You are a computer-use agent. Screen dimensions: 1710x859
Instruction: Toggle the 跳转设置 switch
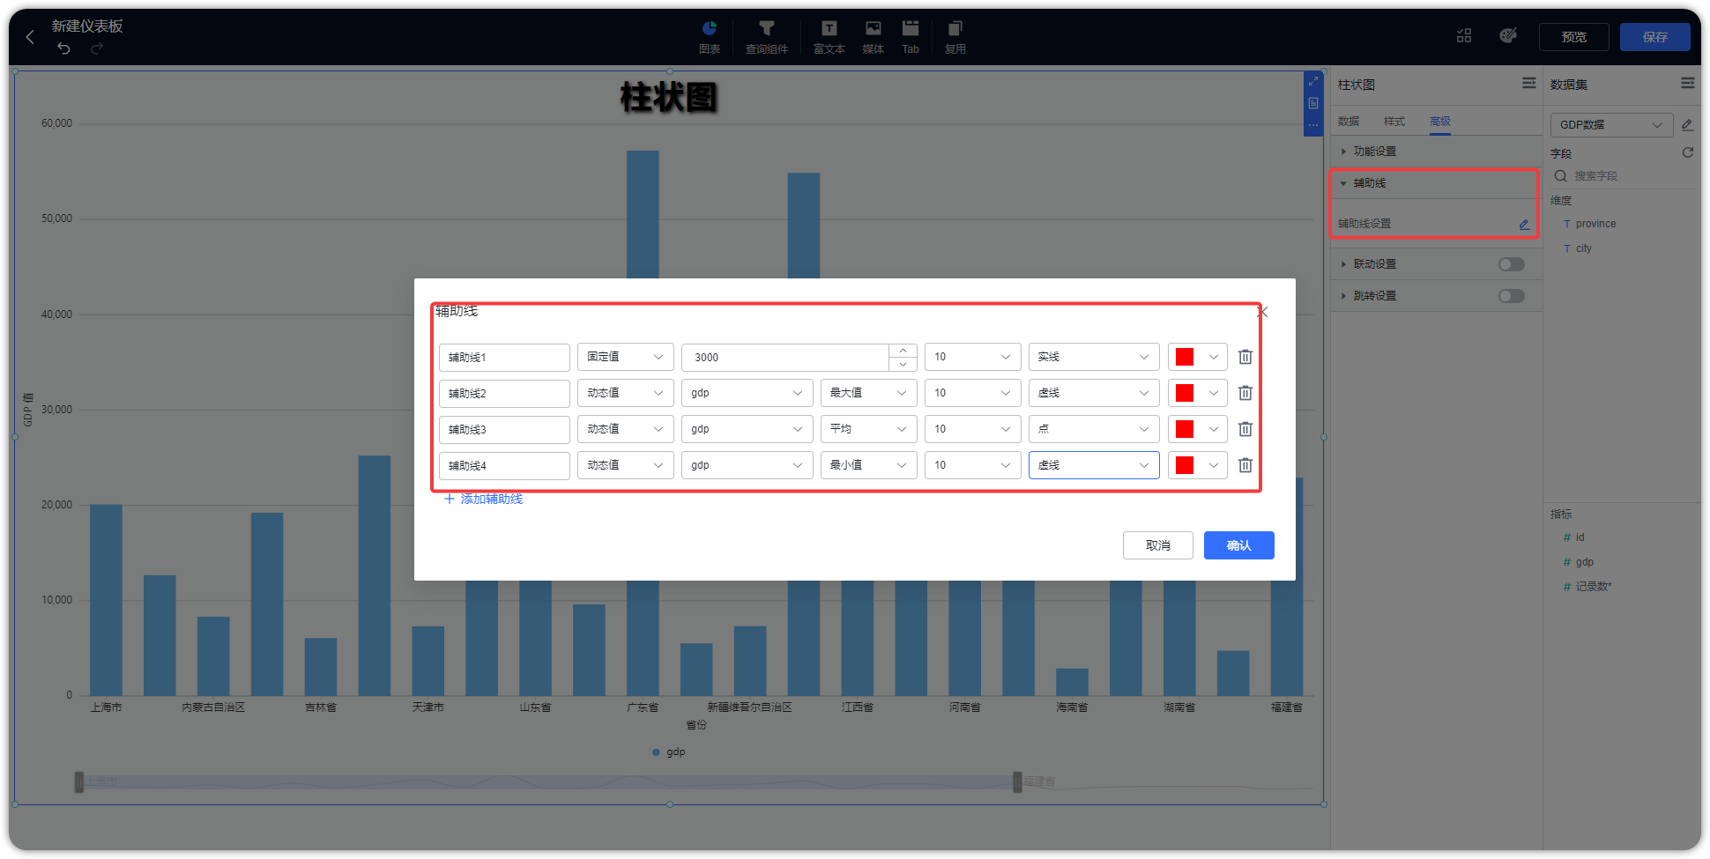point(1512,296)
